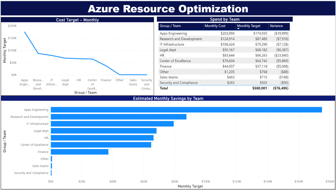
Task: Select the Apps Engineering bar in savings chart
Action: coord(186,109)
